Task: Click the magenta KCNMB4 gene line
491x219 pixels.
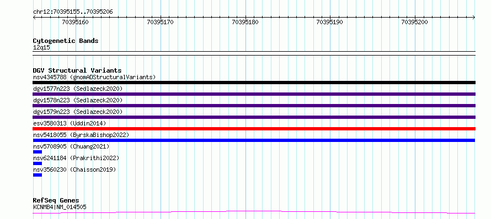Action: coord(254,212)
